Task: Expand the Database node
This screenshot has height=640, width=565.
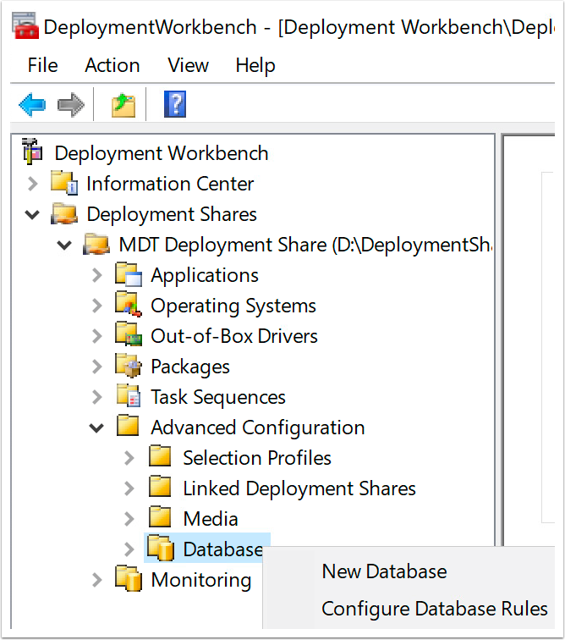Action: [129, 549]
